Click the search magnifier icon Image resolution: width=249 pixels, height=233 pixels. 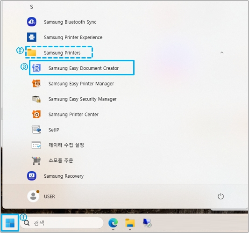tap(27, 223)
